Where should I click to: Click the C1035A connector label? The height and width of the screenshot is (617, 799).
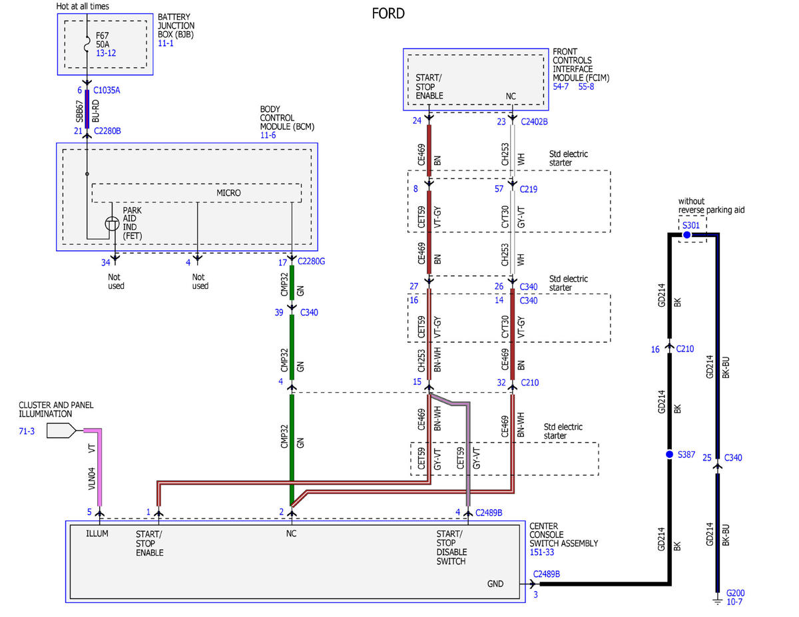[x=107, y=90]
